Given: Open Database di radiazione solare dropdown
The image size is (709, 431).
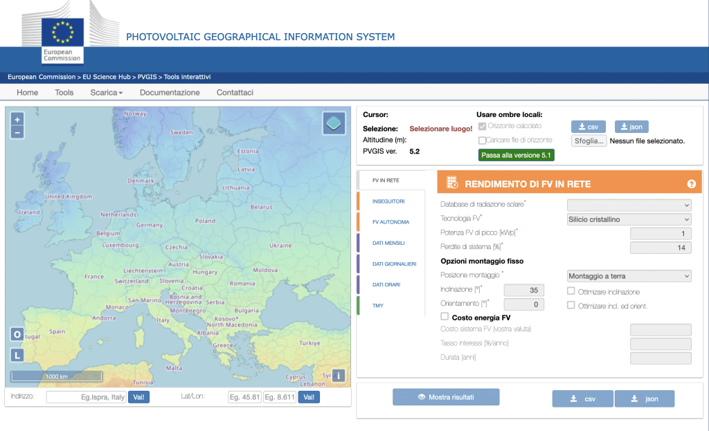Looking at the screenshot, I should click(x=629, y=205).
